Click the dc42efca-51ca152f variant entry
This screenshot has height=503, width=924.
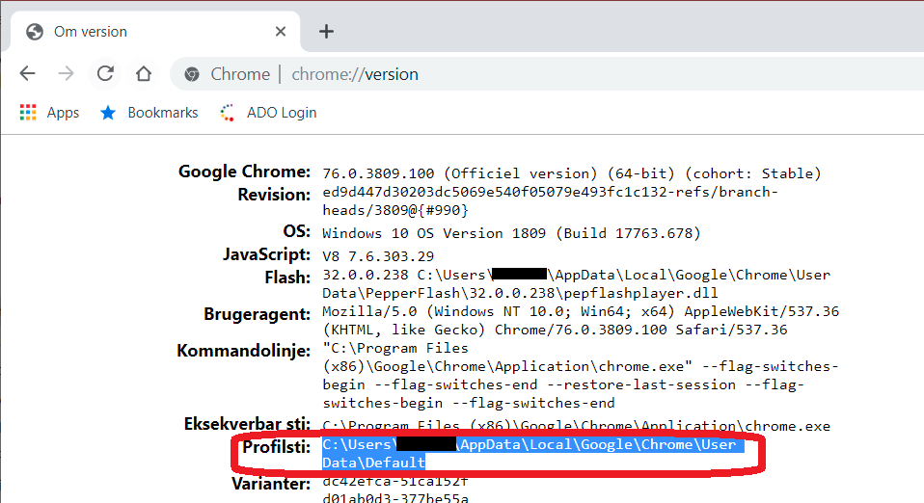click(394, 481)
